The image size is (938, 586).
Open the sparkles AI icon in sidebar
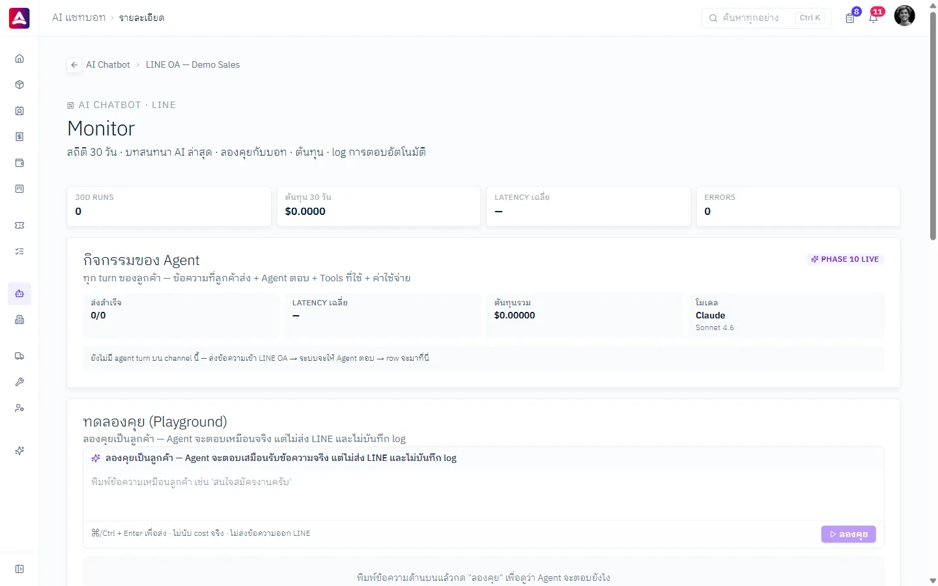tap(20, 451)
